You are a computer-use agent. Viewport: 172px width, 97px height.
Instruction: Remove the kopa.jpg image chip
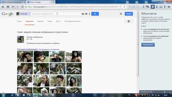(x=29, y=14)
